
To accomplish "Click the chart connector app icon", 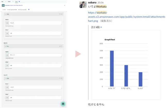I will click(x=3, y=5).
